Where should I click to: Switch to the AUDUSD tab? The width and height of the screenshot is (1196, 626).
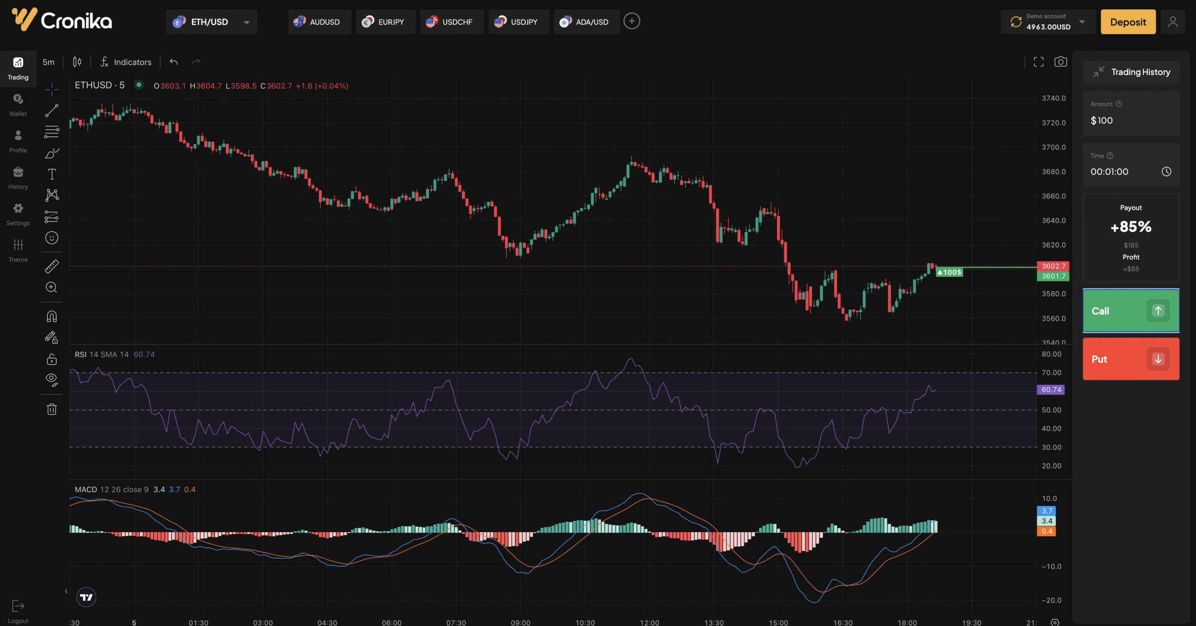pos(319,22)
